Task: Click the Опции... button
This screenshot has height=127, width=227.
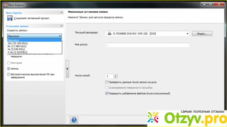Action: click(202, 34)
